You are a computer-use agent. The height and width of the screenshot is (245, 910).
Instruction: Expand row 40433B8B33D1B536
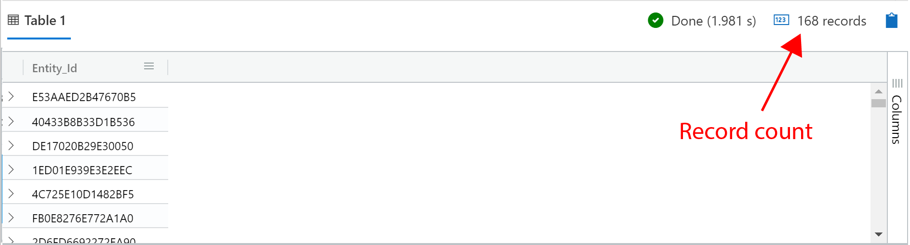(x=11, y=121)
